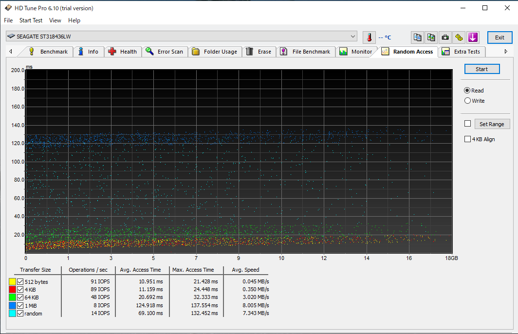Click the copy screenshot to clipboard icon
The height and width of the screenshot is (334, 518).
coord(431,37)
